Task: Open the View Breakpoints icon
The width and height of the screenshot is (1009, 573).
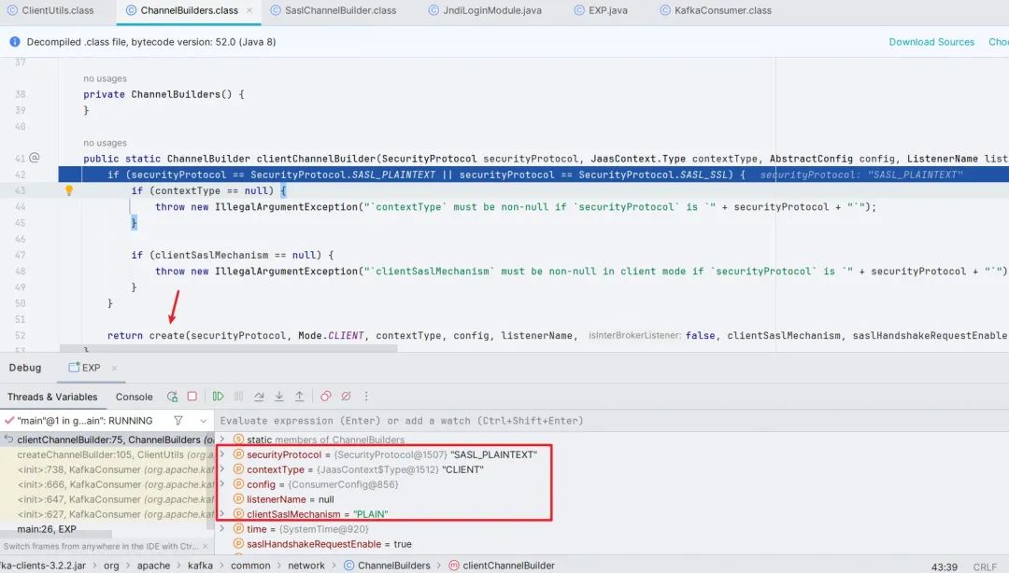Action: 326,397
